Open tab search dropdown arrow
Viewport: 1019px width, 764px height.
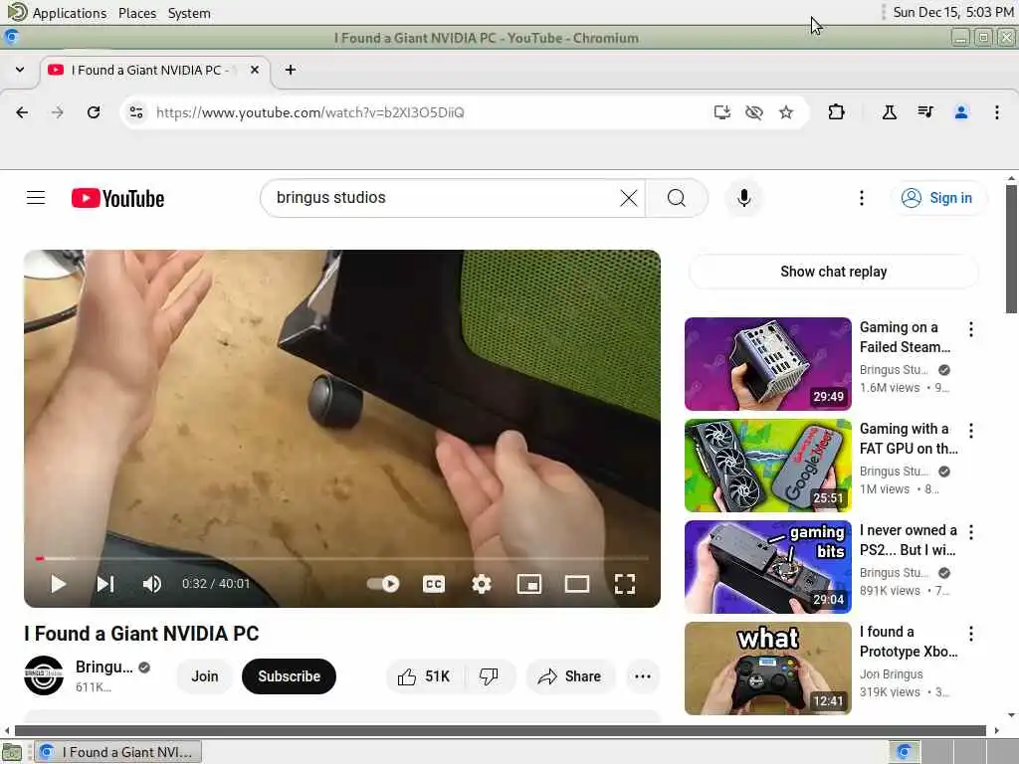[x=20, y=70]
